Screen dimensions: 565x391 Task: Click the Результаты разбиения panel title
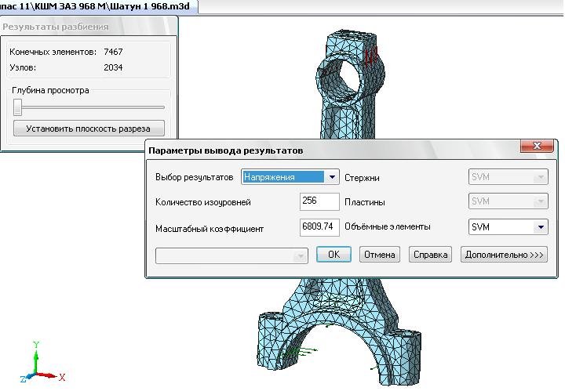click(x=56, y=27)
